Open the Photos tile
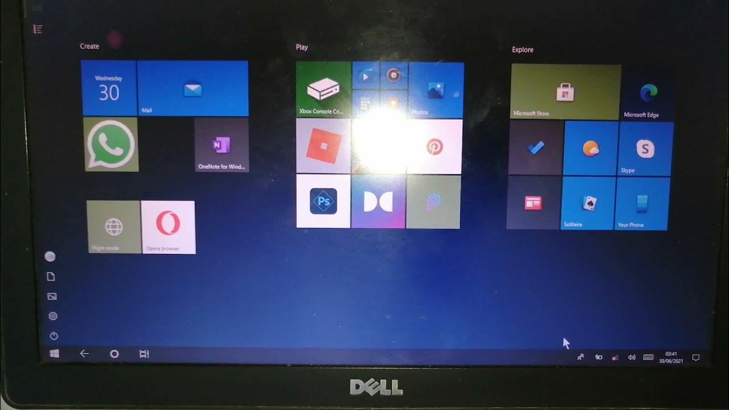This screenshot has width=729, height=410. point(436,89)
